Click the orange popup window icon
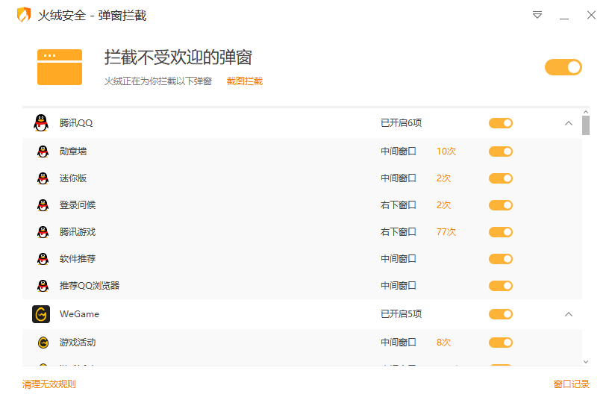This screenshot has height=403, width=612. pyautogui.click(x=60, y=66)
